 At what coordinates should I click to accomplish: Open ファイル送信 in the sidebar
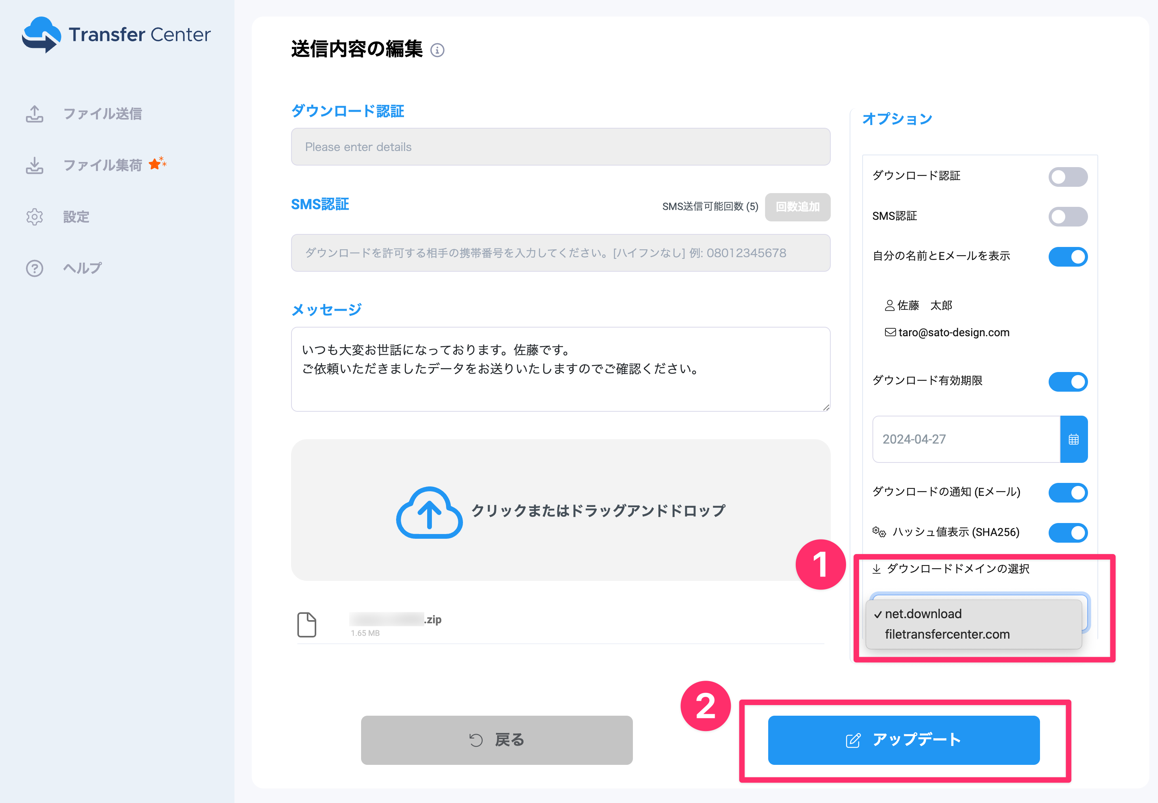(x=102, y=114)
